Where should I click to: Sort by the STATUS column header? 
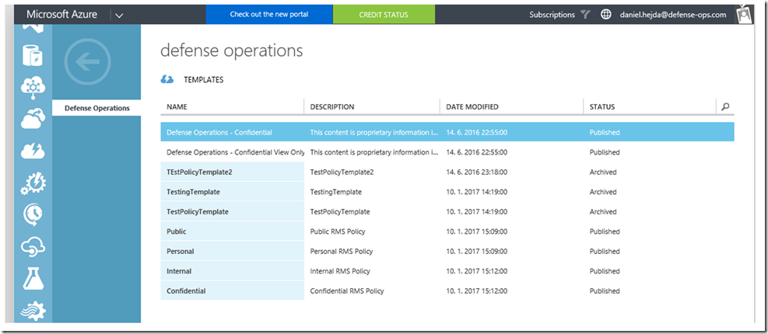pos(602,106)
